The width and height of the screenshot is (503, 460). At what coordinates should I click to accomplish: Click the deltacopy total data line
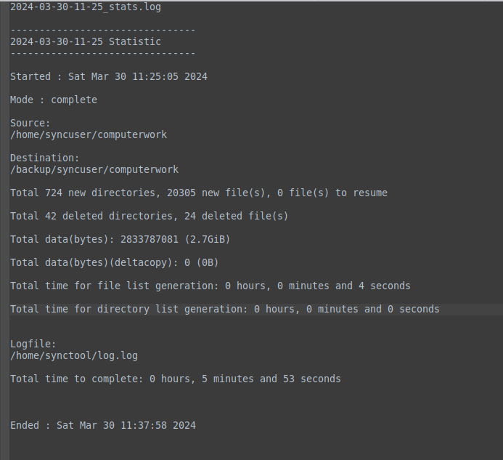[x=115, y=262]
